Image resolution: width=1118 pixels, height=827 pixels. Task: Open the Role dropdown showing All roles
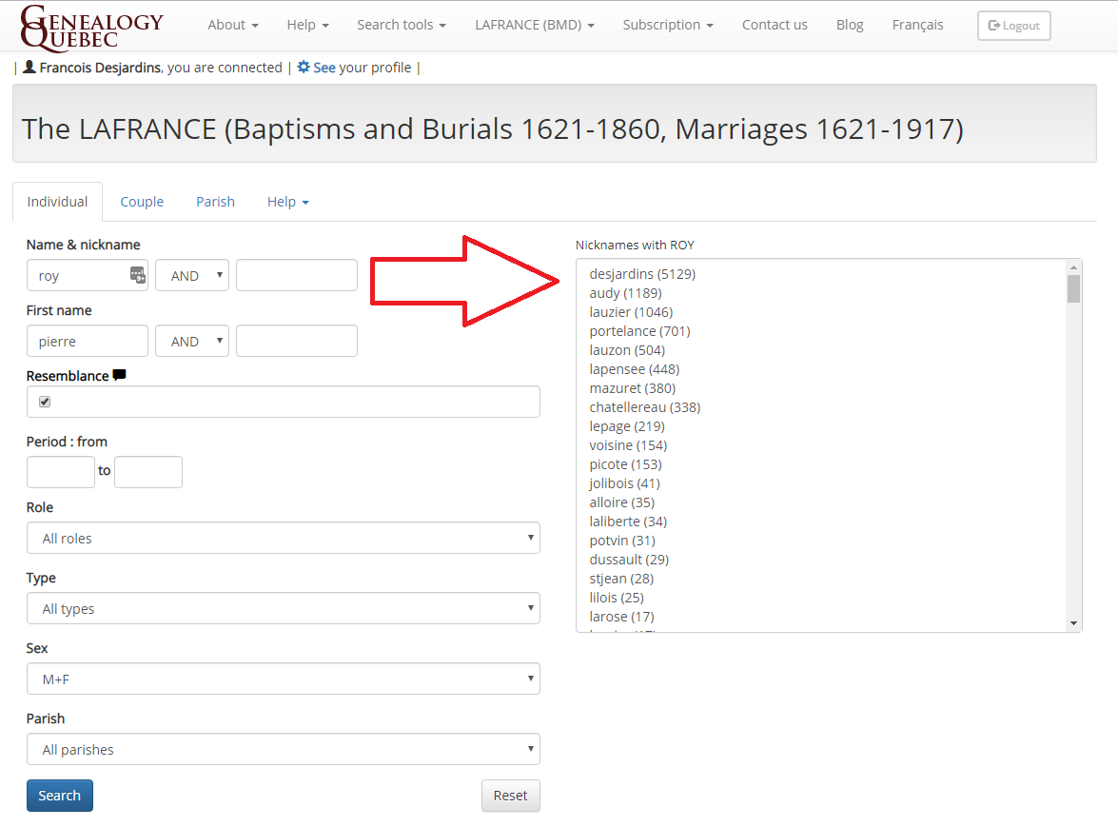click(x=283, y=538)
